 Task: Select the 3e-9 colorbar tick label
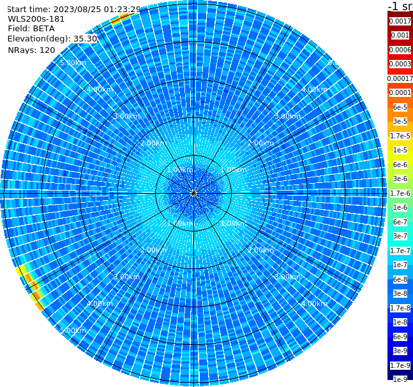400,351
